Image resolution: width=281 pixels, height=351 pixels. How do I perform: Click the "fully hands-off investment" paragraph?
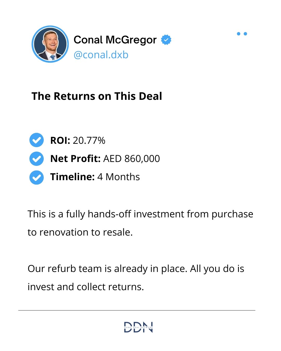(140, 223)
